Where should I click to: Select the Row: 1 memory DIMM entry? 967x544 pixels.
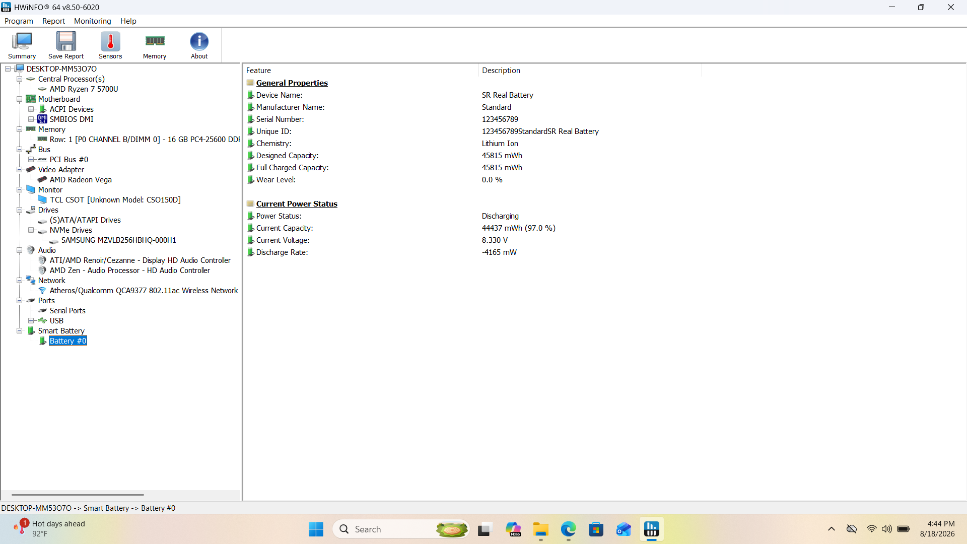click(145, 139)
